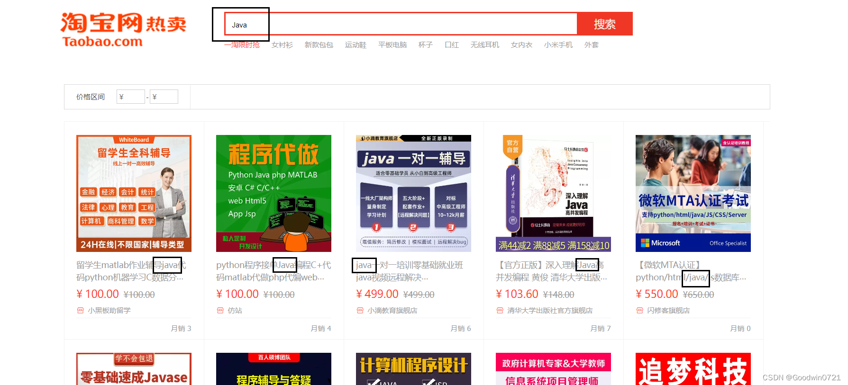Open the 运动鞋 keyword link
The image size is (848, 385).
click(x=356, y=45)
